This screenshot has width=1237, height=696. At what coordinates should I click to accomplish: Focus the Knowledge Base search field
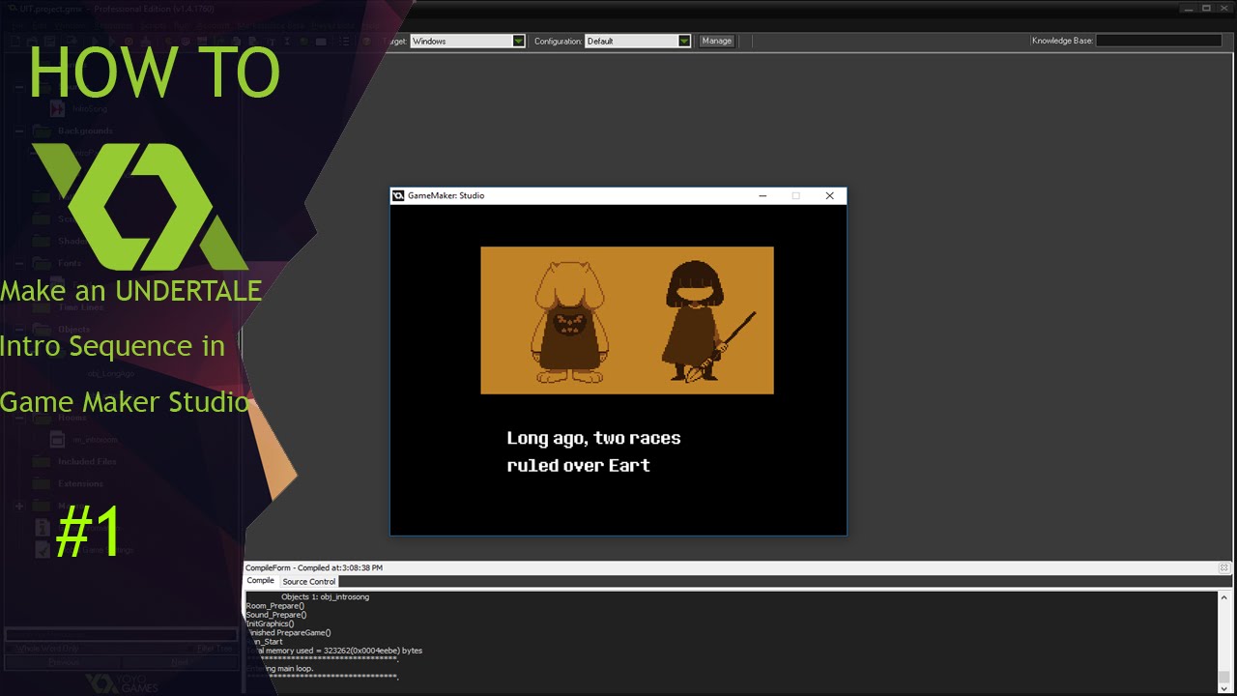tap(1158, 41)
